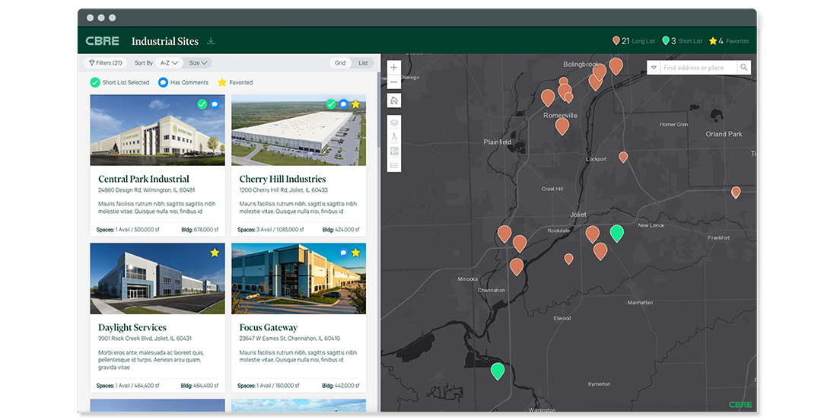
Task: Expand the Size sort dropdown
Action: [x=198, y=63]
